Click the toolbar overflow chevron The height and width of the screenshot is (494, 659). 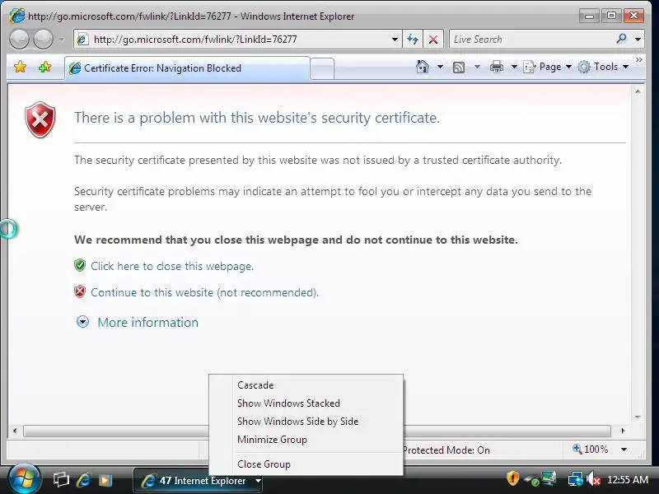pos(639,60)
